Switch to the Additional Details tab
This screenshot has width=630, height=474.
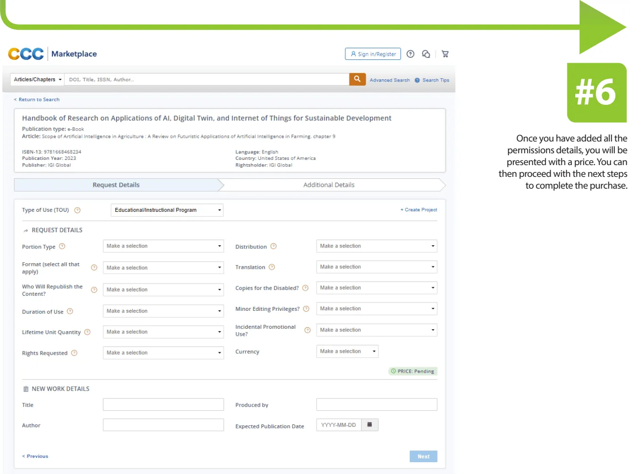(x=329, y=184)
